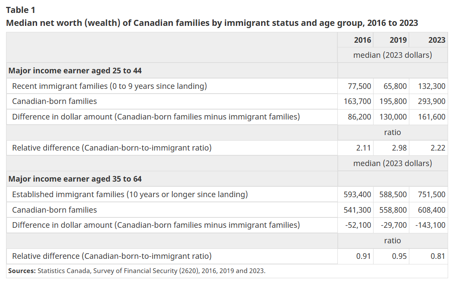Select the 86,200 dollar difference cell

point(359,117)
